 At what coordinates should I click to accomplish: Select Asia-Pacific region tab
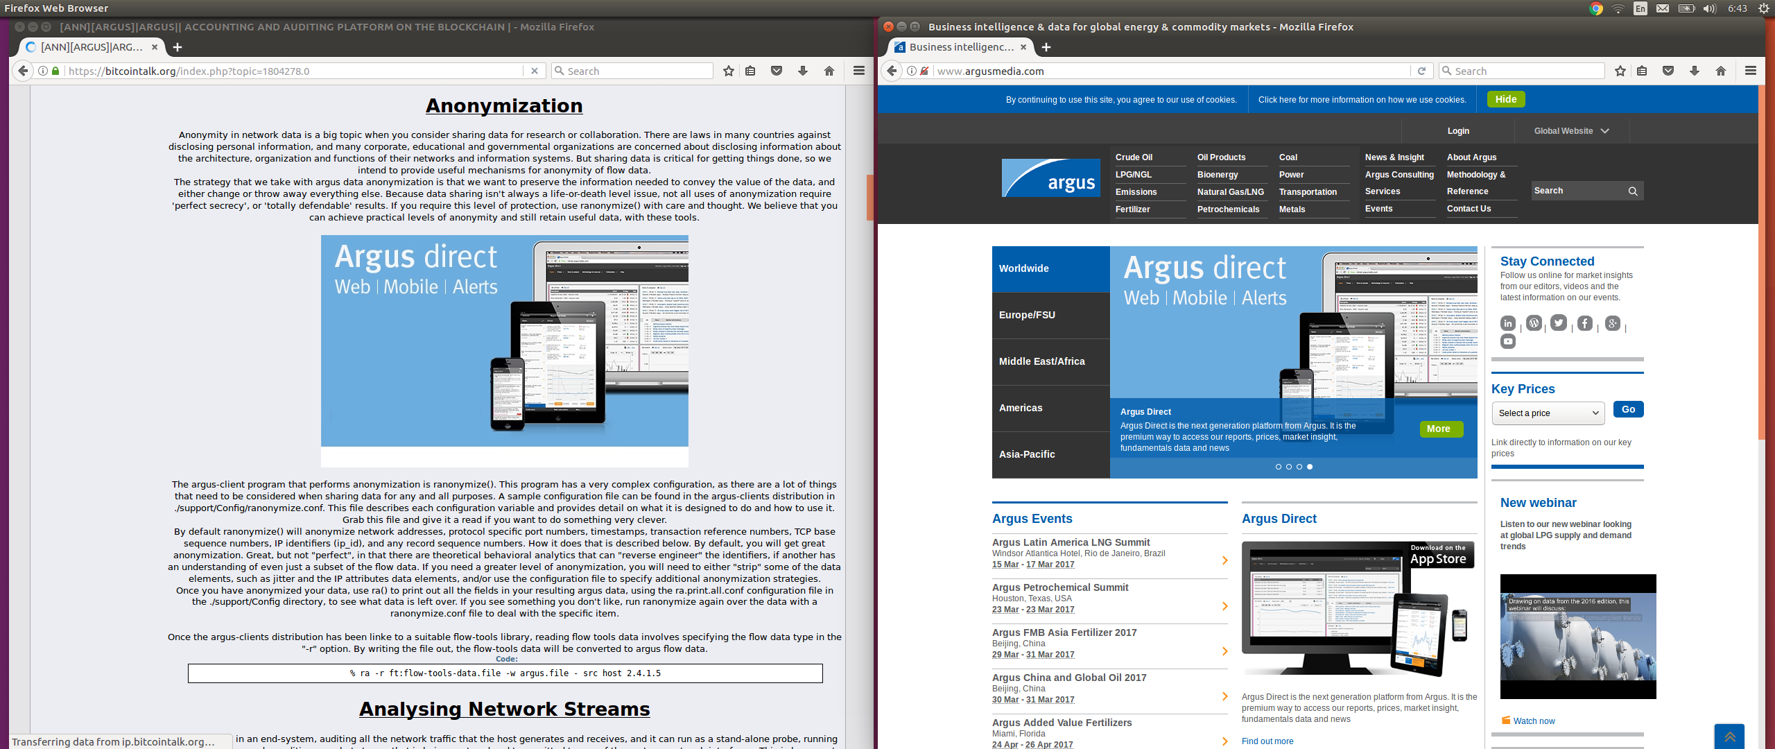1050,455
